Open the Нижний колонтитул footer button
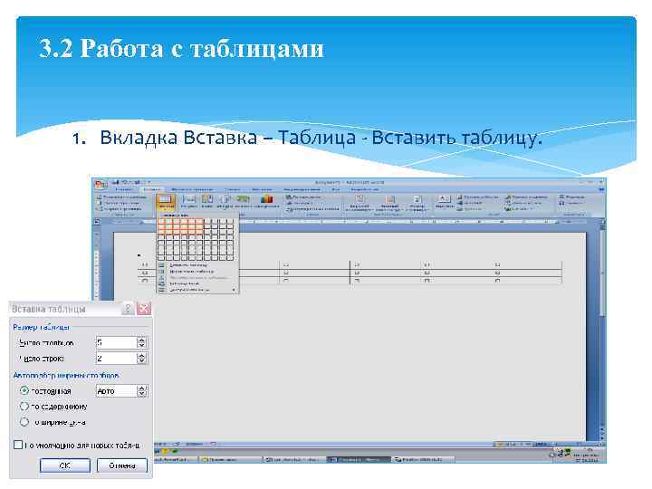This screenshot has height=489, width=652. pyautogui.click(x=388, y=203)
